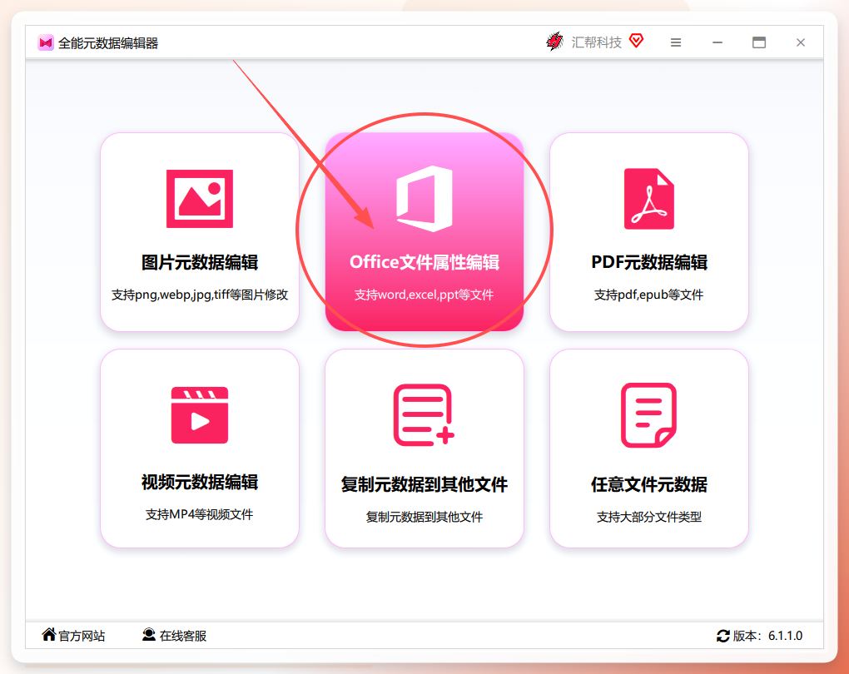Click the Office logo icon
This screenshot has width=849, height=674.
424,199
